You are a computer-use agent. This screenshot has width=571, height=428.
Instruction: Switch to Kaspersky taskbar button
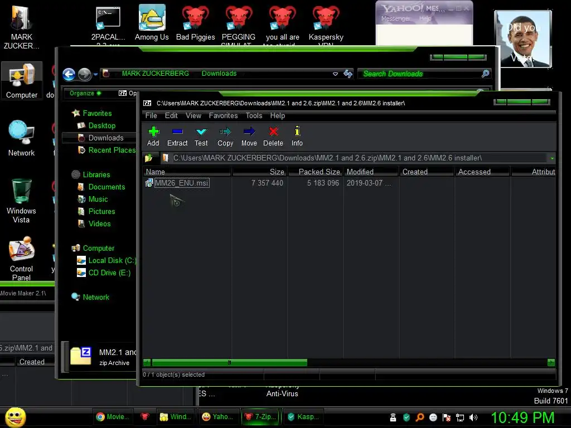303,417
